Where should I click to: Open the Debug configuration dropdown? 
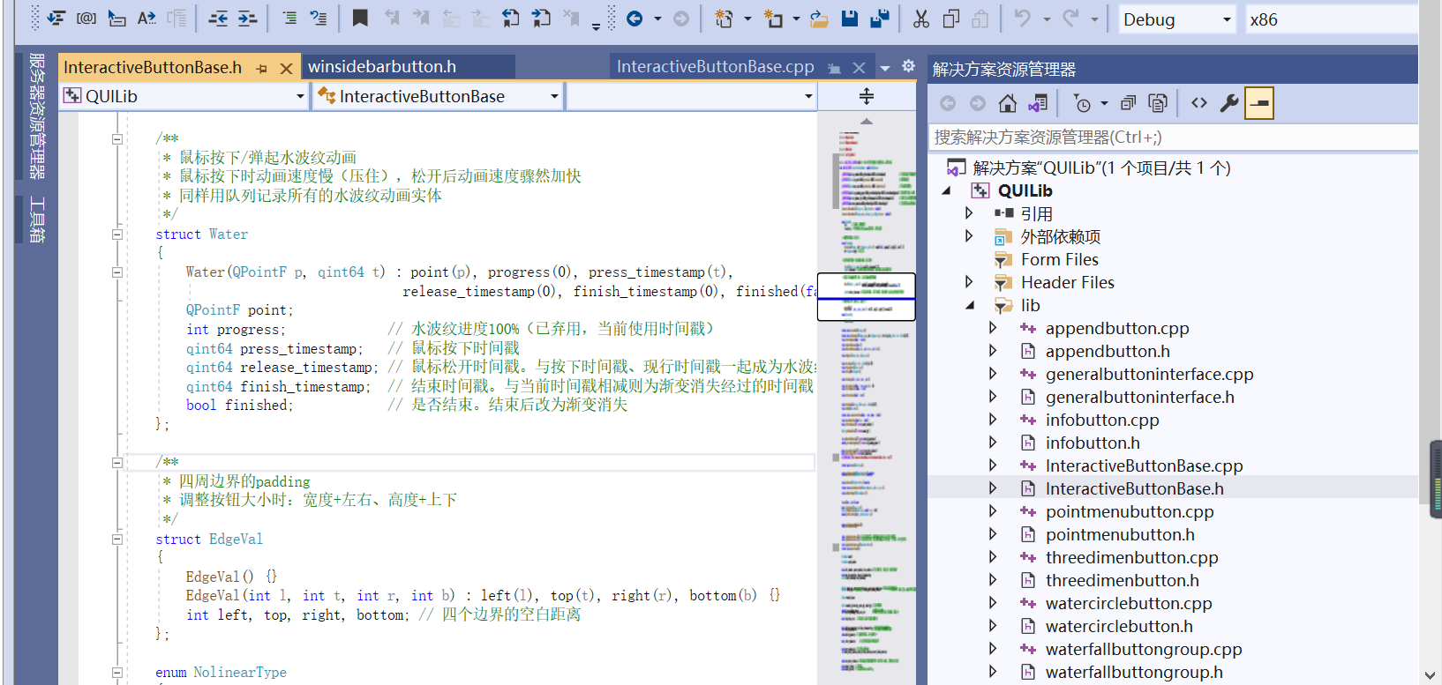[x=1177, y=19]
